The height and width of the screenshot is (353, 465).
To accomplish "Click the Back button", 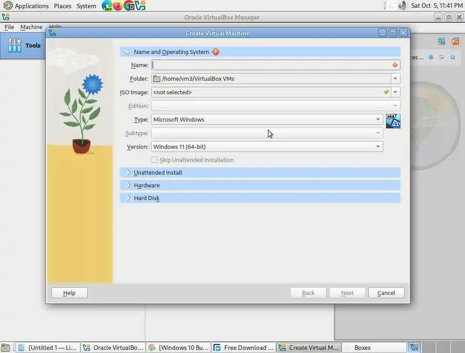I will point(308,293).
